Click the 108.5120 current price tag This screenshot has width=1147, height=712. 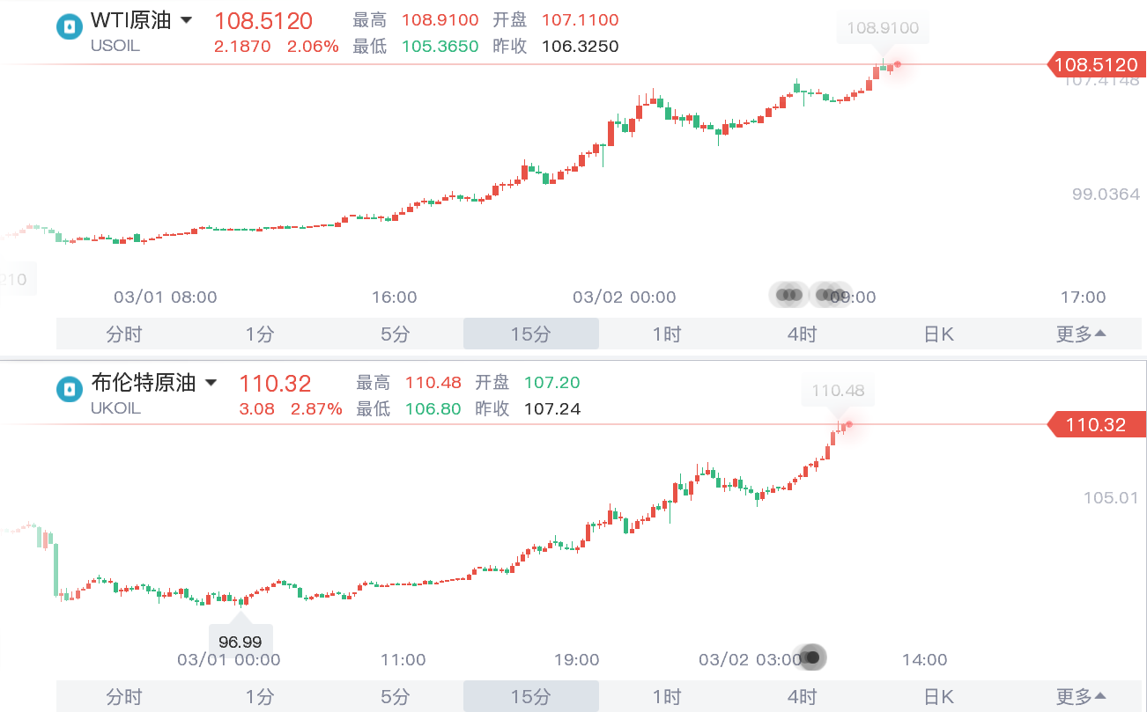coord(1095,64)
